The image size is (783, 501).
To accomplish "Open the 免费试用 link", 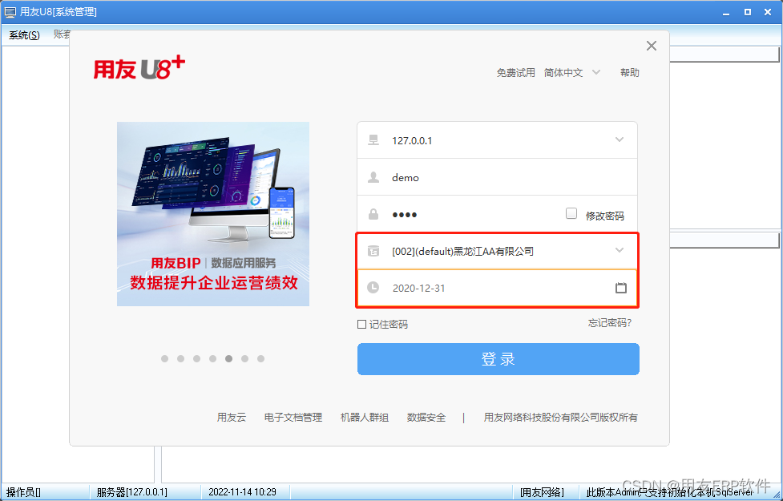I will [x=515, y=72].
